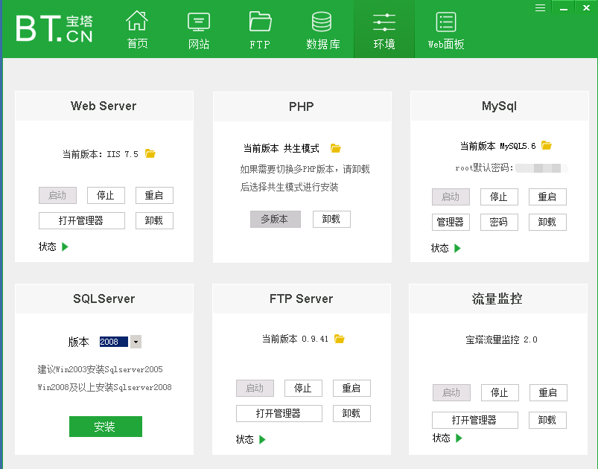Click 宝塔流量监控 2.0 text
This screenshot has height=469, width=598.
501,339
